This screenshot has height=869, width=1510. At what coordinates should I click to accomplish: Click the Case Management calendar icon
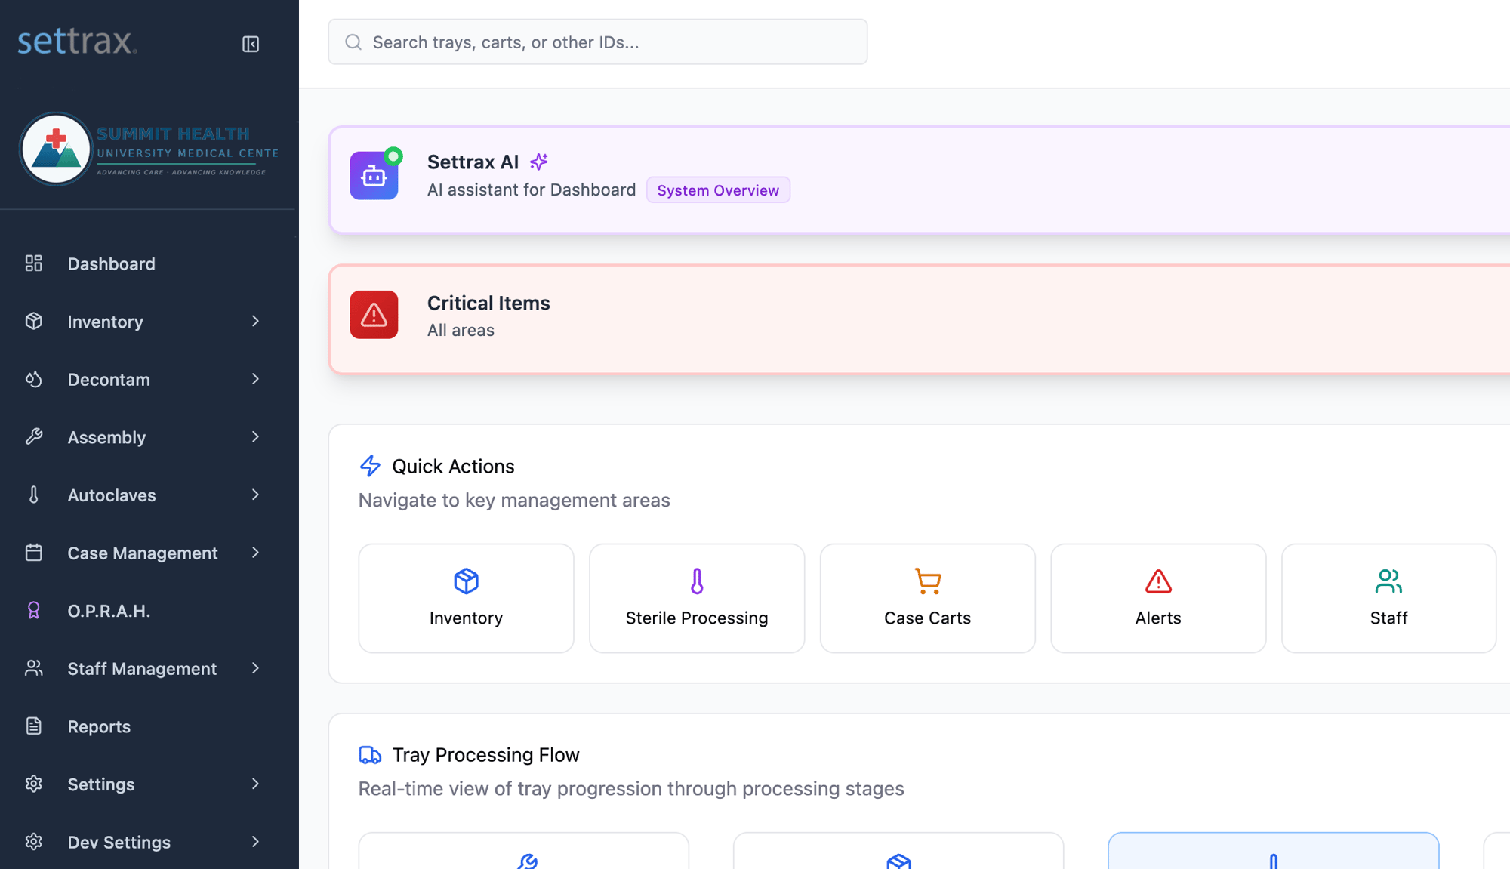34,553
